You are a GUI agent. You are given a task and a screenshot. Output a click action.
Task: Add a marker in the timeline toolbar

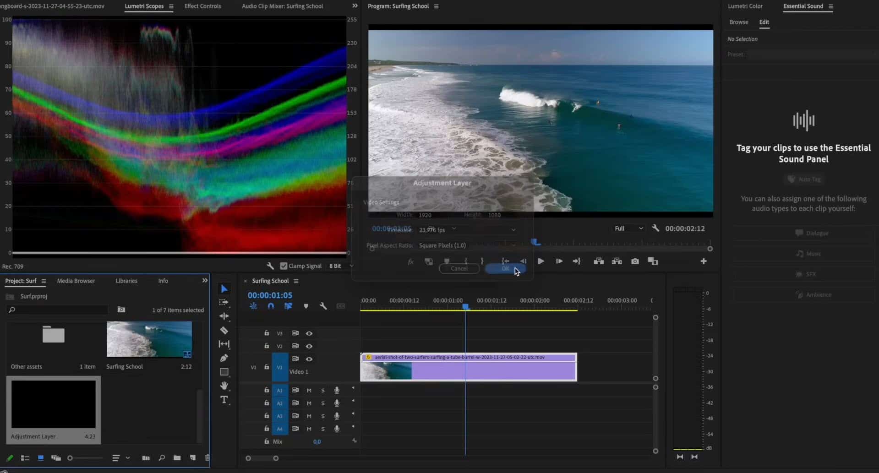coord(306,306)
